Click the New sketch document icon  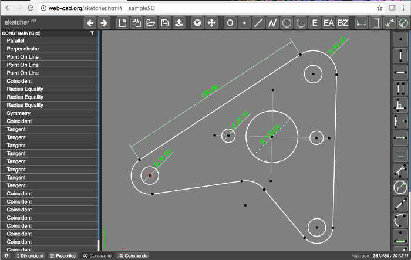point(122,23)
